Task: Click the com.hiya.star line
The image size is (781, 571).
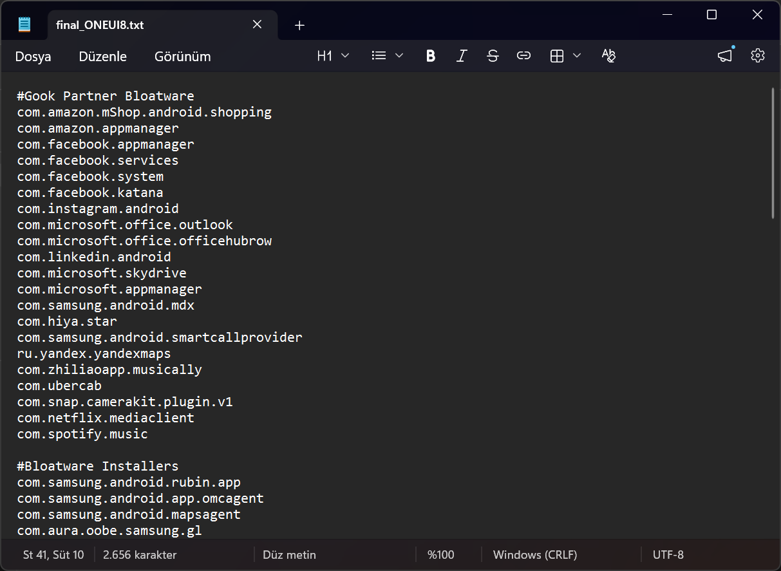Action: pos(67,321)
